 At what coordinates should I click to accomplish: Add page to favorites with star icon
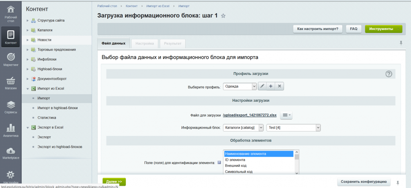pos(223,16)
